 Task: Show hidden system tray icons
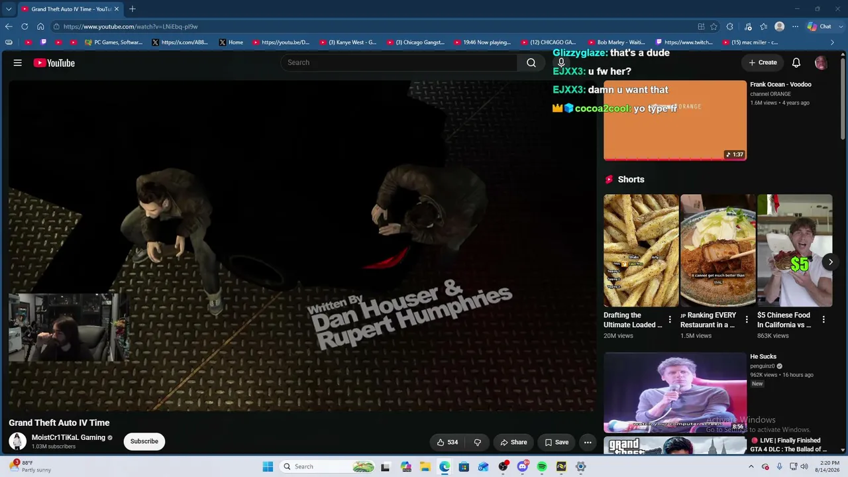pos(751,466)
